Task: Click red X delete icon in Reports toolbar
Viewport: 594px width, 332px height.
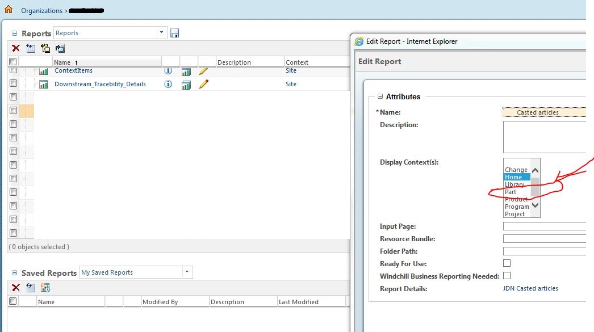Action: click(16, 49)
